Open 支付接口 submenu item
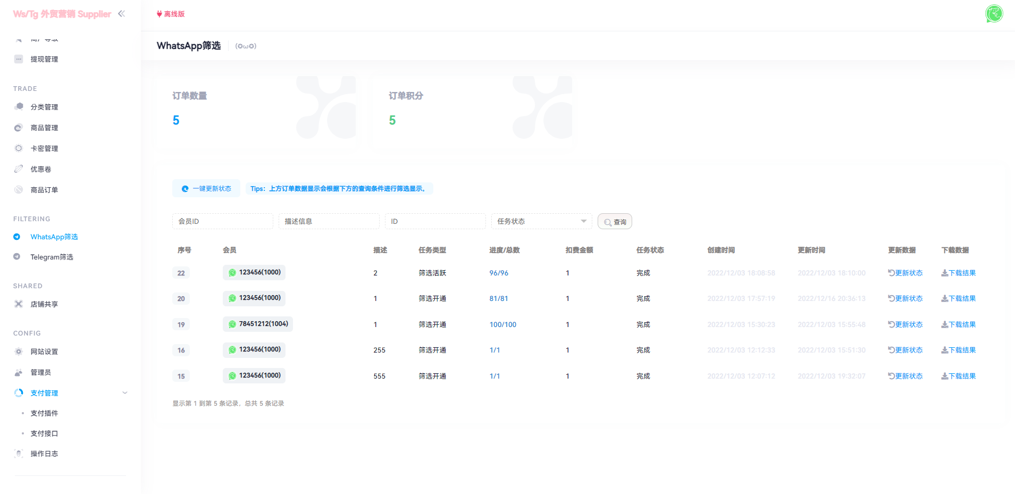Image resolution: width=1015 pixels, height=494 pixels. pyautogui.click(x=44, y=433)
